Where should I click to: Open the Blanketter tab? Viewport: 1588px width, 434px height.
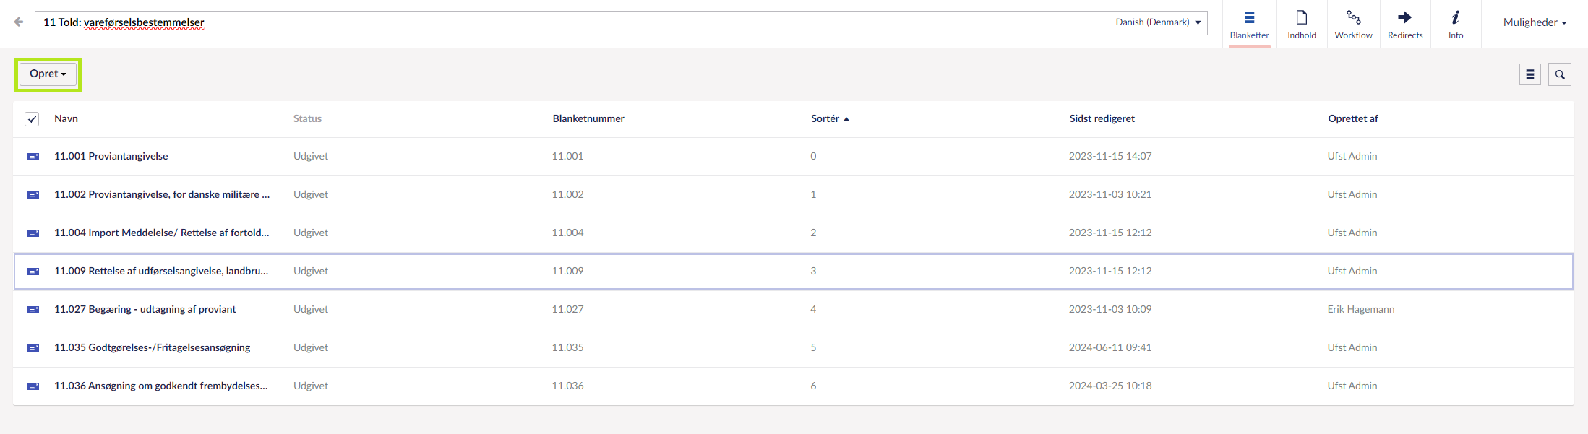coord(1249,24)
